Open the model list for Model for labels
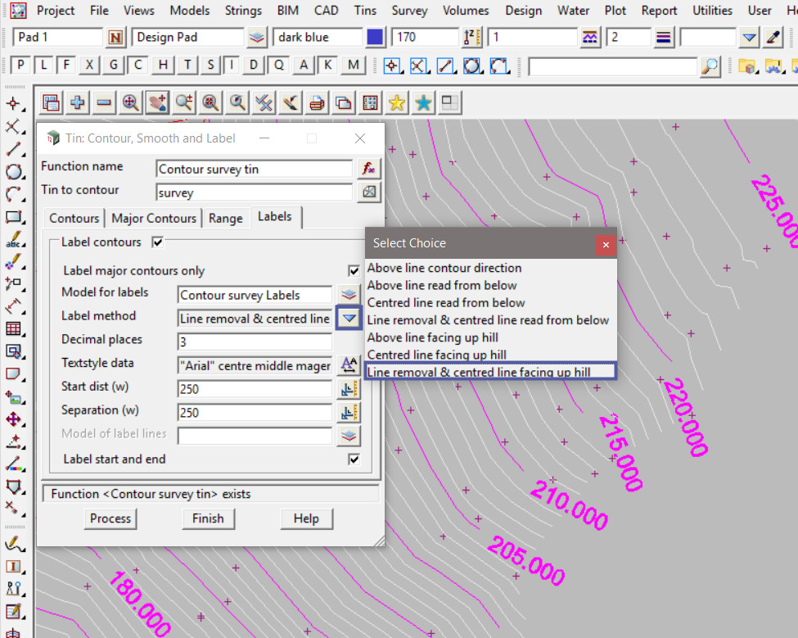 [349, 295]
